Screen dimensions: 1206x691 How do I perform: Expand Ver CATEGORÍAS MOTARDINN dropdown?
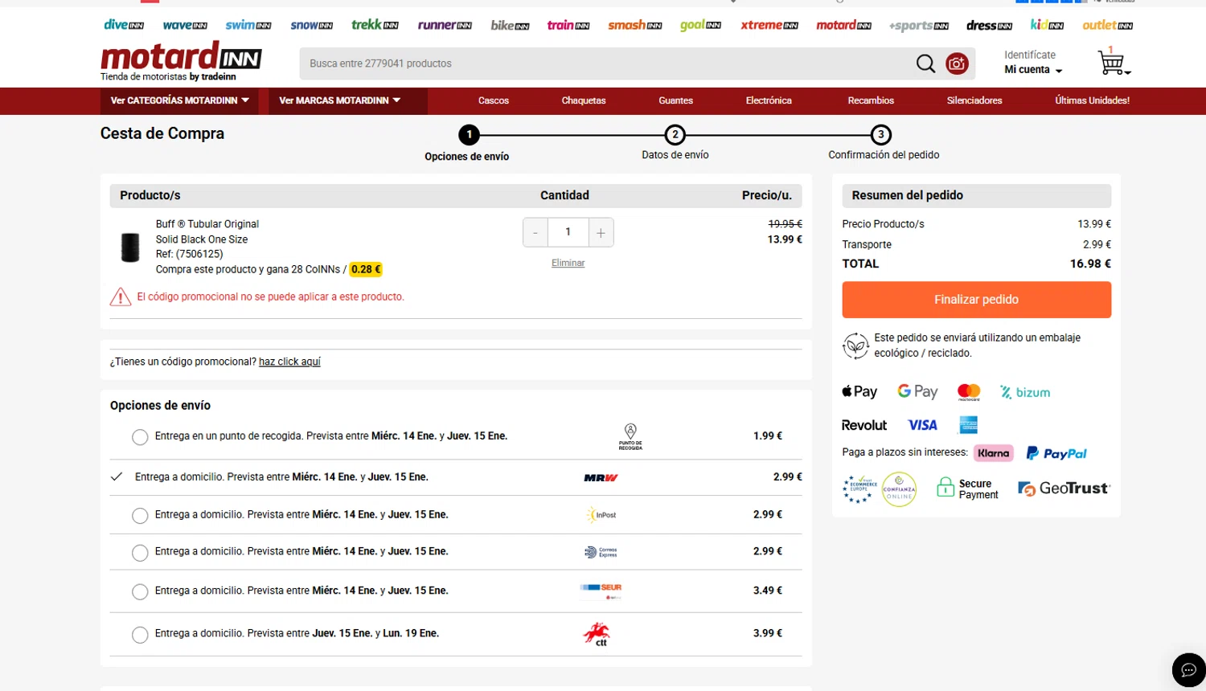coord(180,100)
